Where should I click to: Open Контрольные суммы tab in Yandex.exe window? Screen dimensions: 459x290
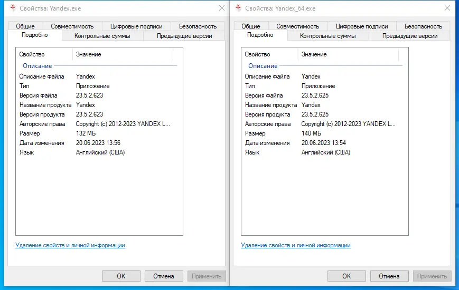tap(102, 36)
